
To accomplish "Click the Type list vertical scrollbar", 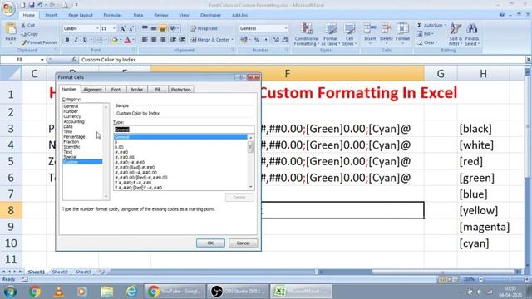I will click(x=251, y=162).
